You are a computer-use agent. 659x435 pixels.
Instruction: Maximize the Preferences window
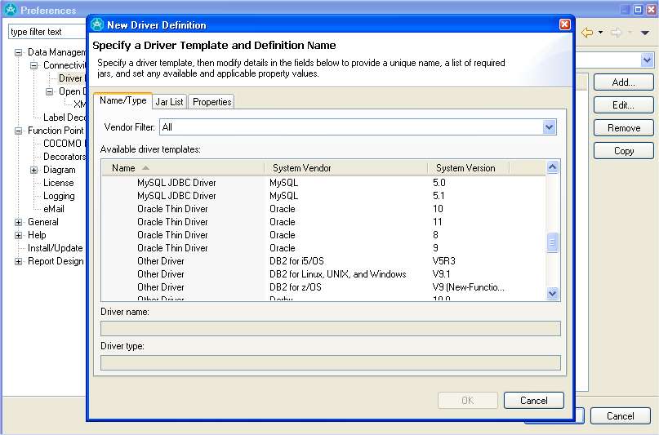pyautogui.click(x=638, y=10)
